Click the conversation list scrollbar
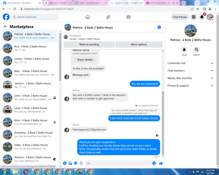Screen dimensions: 219x175 (x=60, y=57)
